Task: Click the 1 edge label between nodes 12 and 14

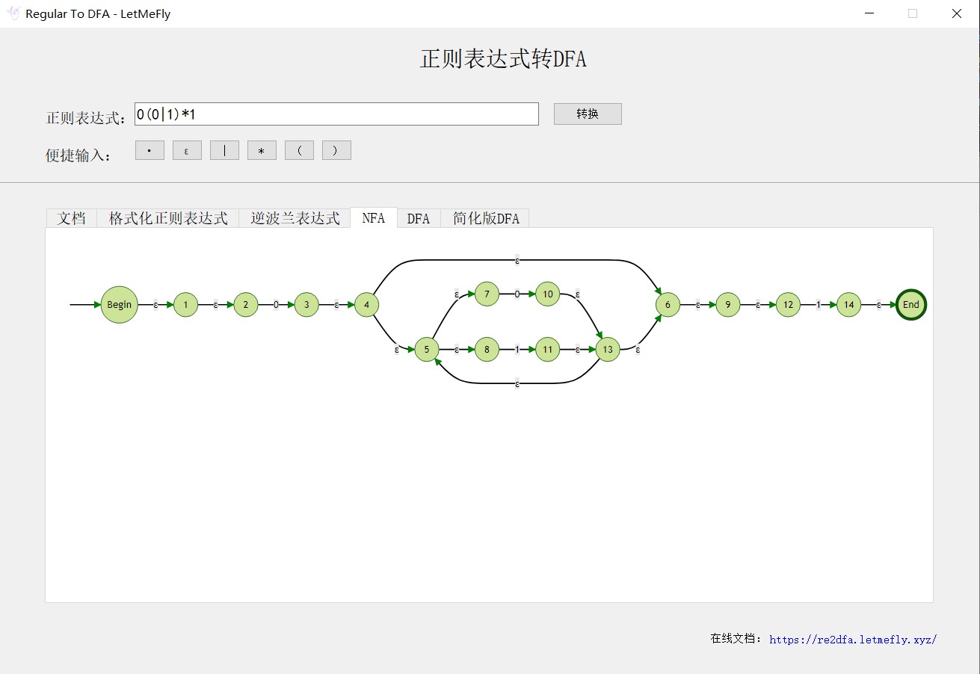Action: [x=819, y=305]
